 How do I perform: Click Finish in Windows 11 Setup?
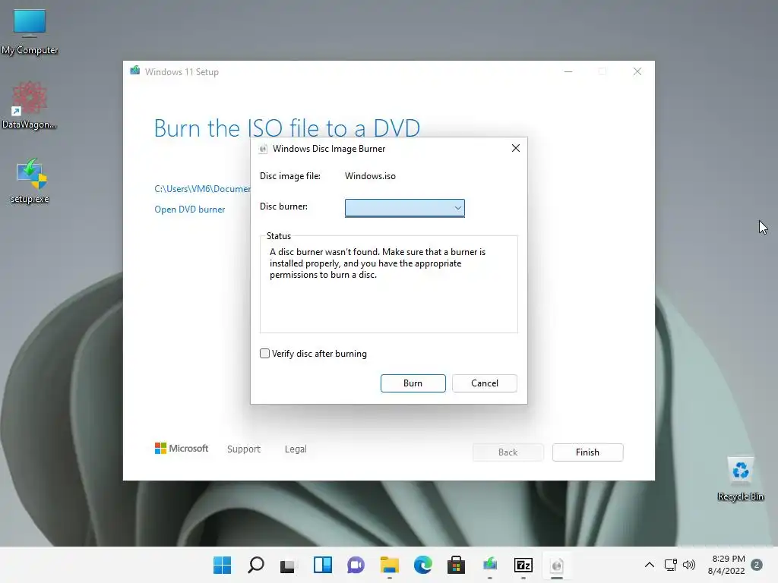coord(587,452)
